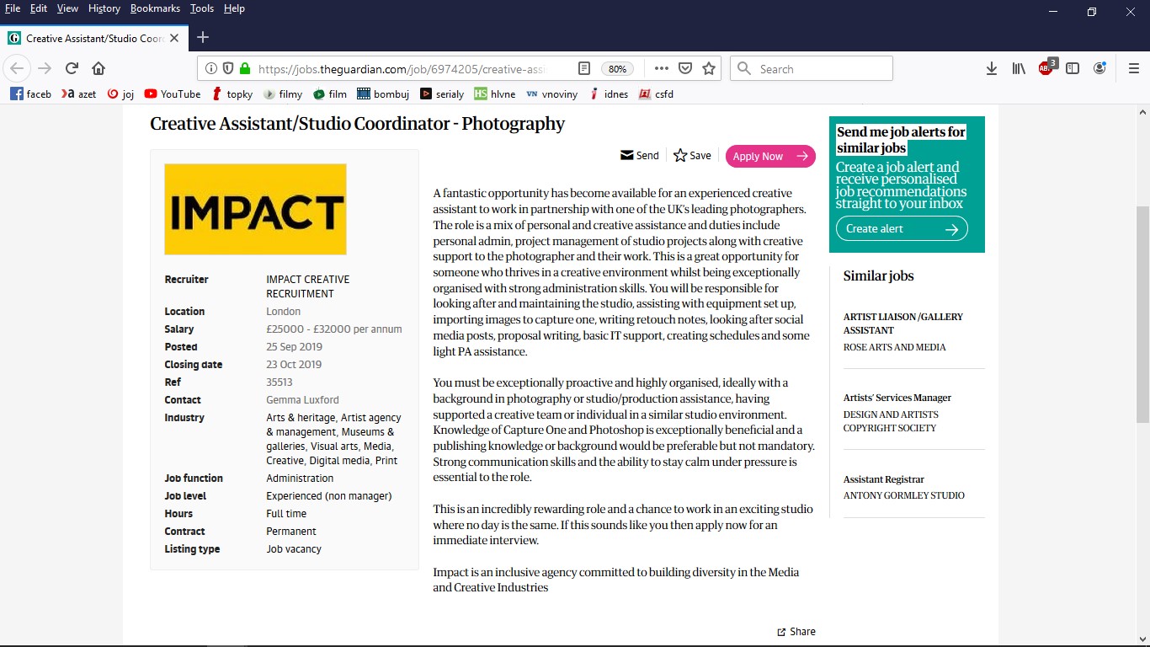Reload the page with the refresh icon

click(x=72, y=69)
